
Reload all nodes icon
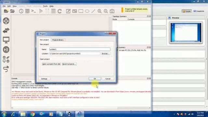pos(60,11)
